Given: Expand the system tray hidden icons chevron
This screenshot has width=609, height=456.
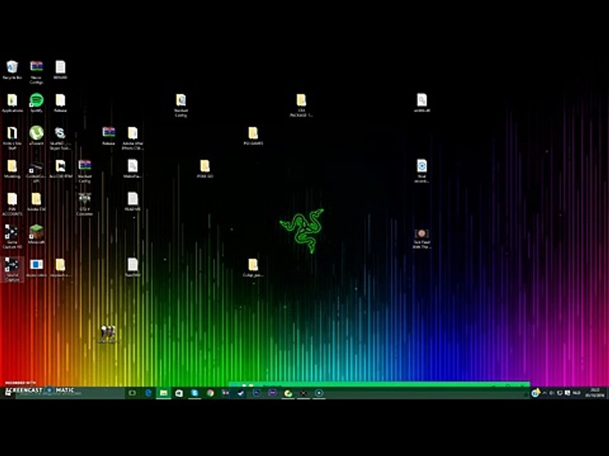Looking at the screenshot, I should point(544,393).
